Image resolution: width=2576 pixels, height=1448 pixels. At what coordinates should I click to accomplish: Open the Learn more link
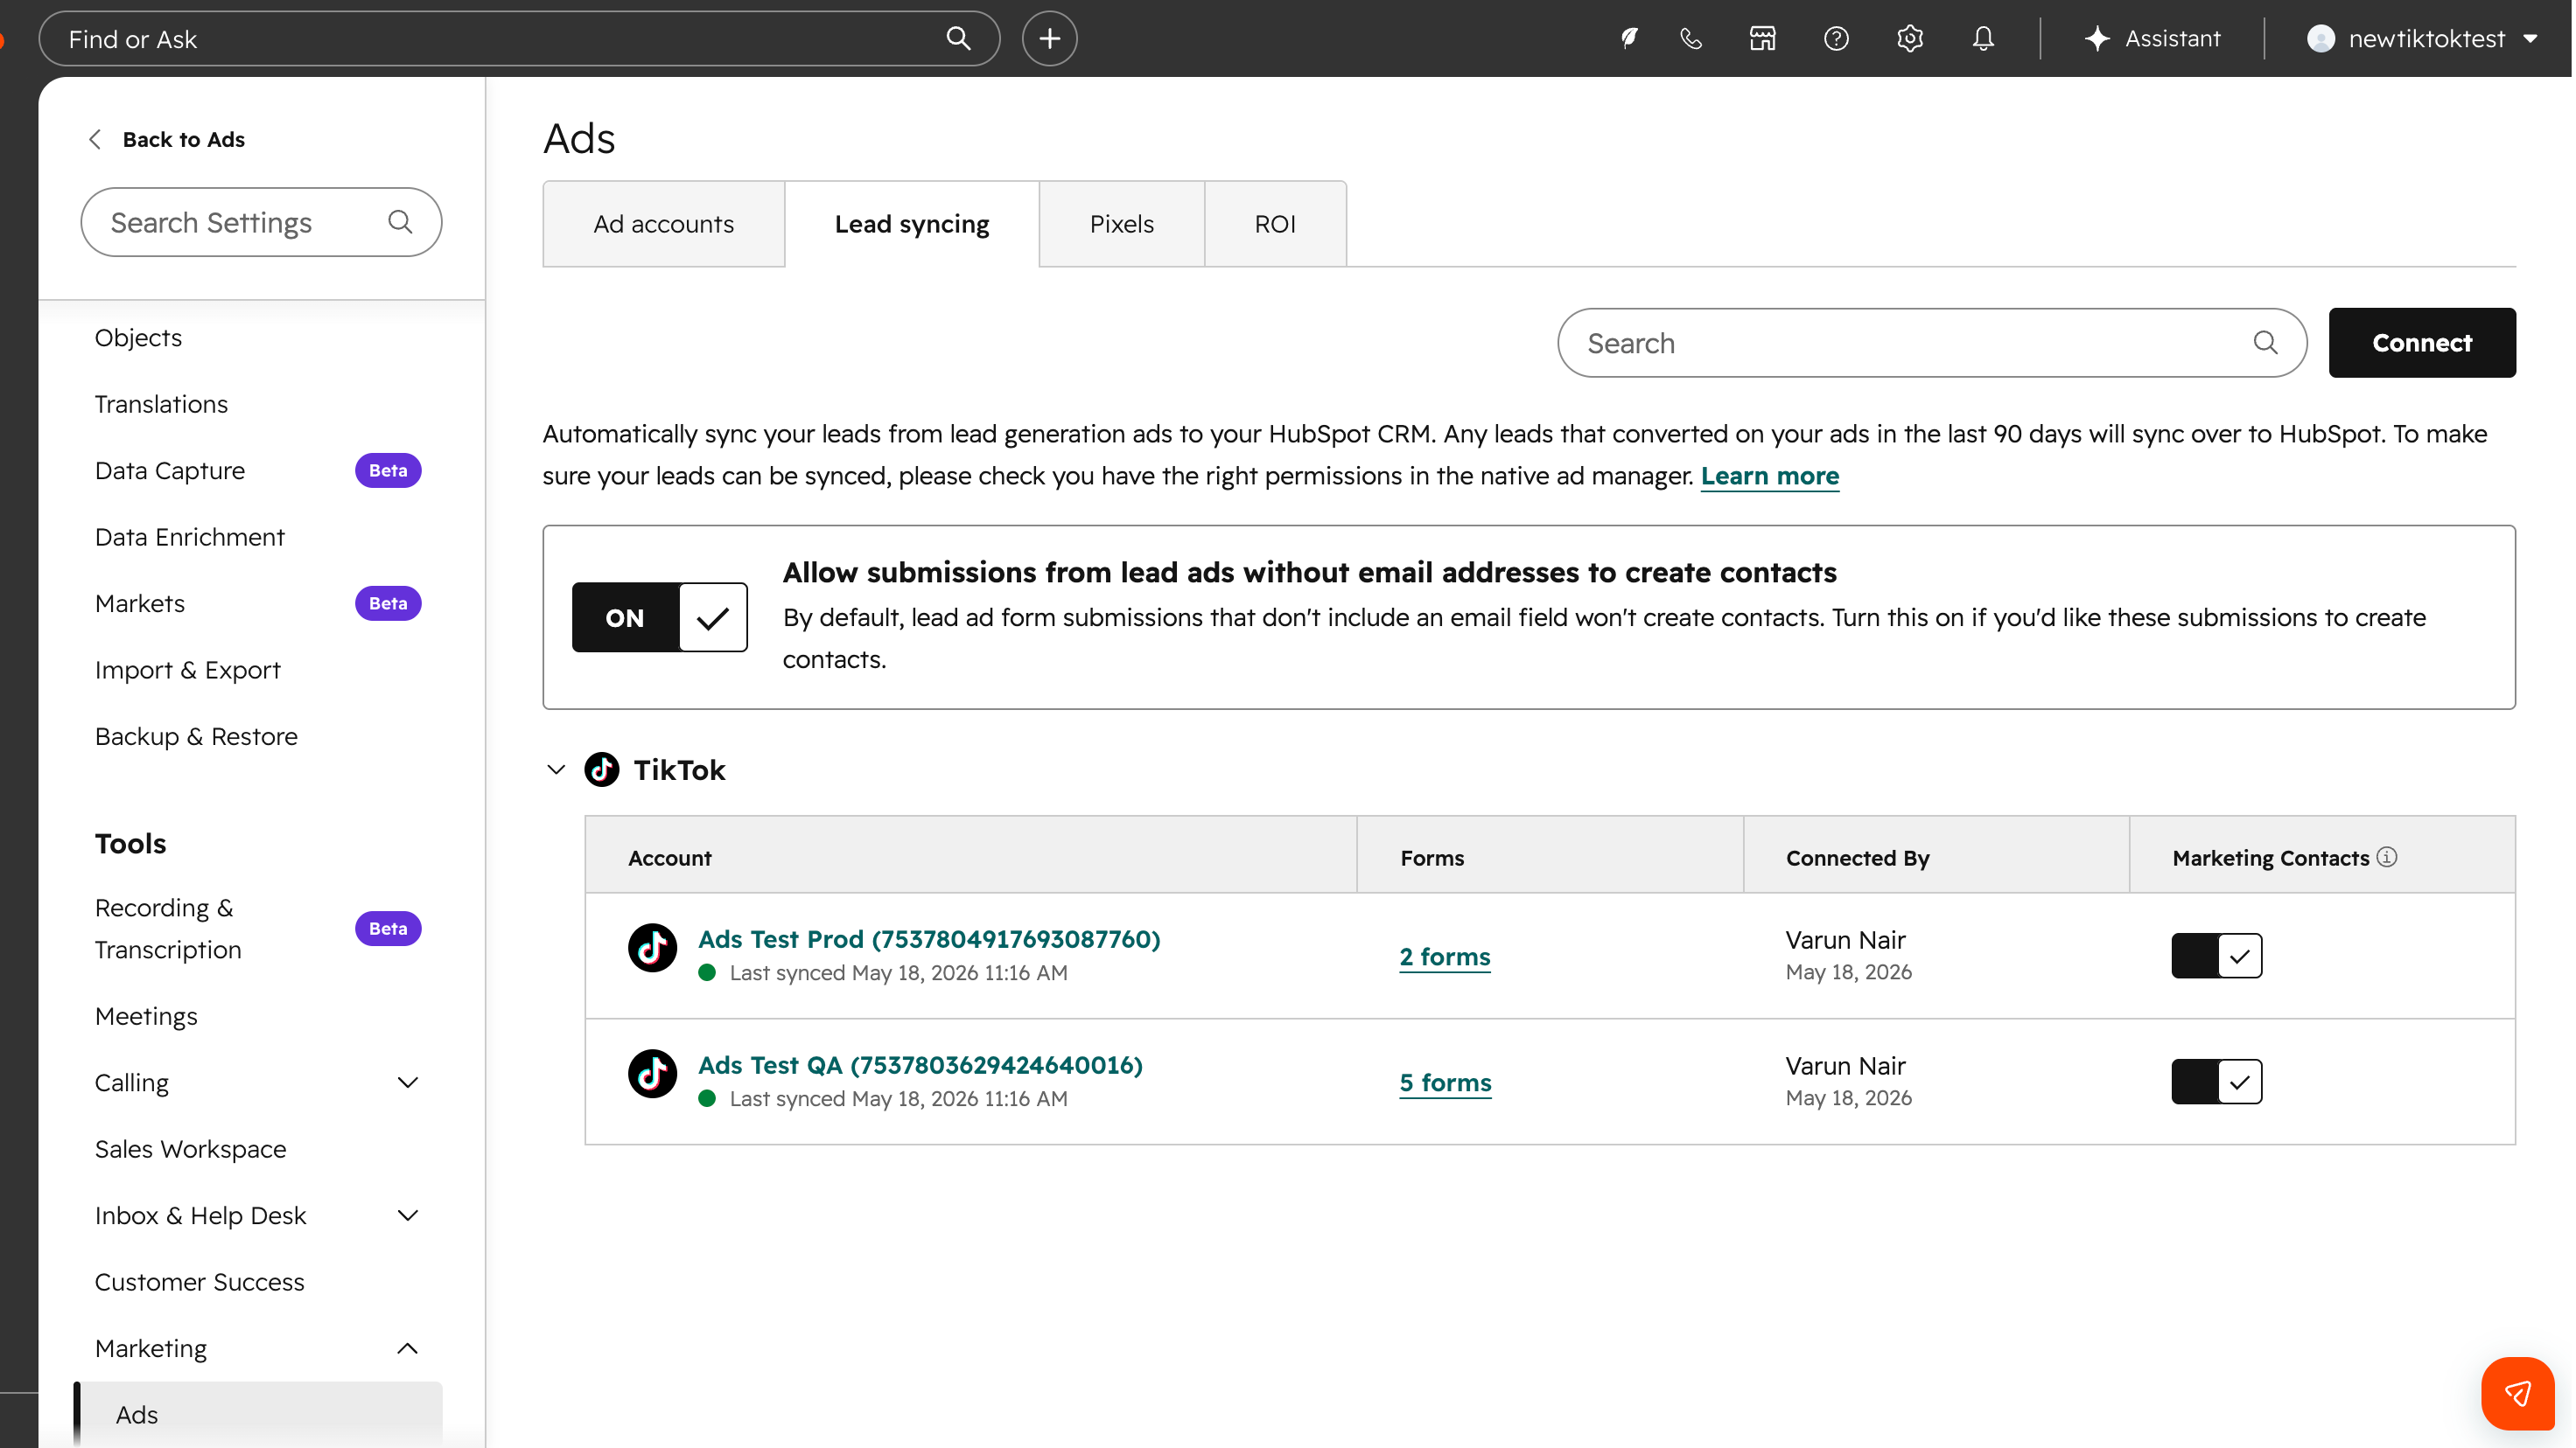1770,476
